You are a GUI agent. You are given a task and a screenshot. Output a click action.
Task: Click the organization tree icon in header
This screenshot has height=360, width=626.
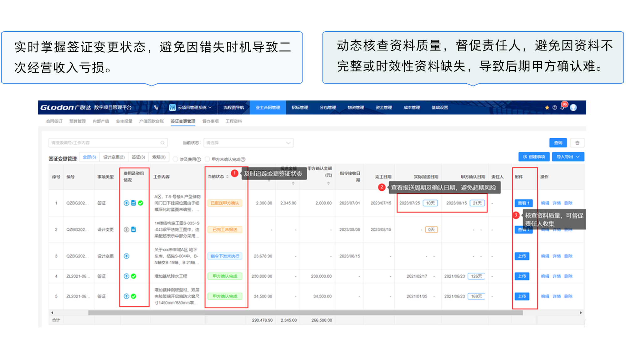click(156, 108)
